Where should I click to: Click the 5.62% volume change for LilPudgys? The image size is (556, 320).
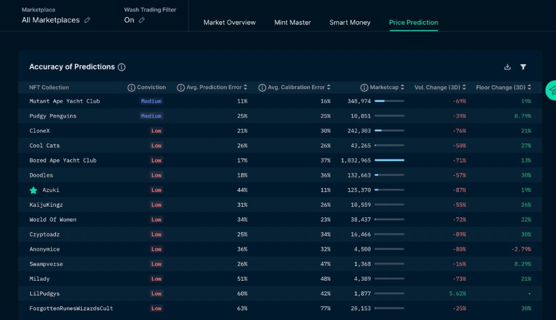point(457,294)
